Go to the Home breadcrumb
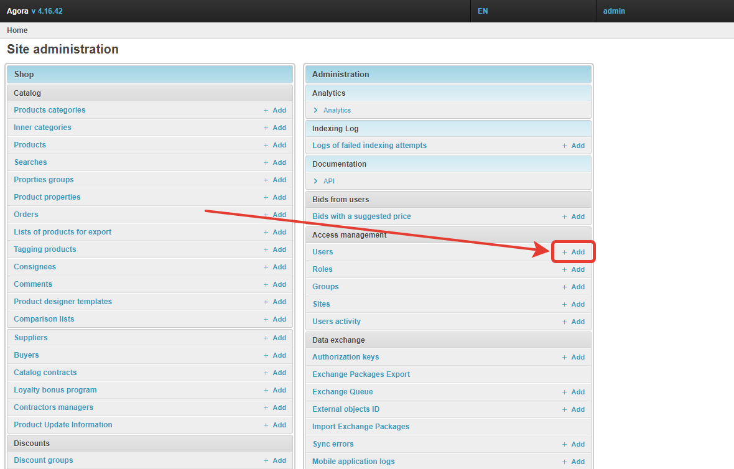 [x=17, y=30]
